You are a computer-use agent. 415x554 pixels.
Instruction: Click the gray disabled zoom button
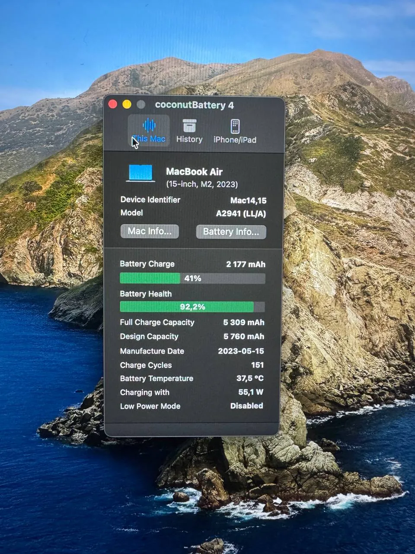(141, 104)
